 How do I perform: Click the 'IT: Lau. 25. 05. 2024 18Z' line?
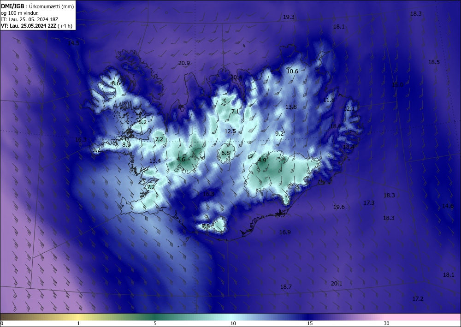click(30, 19)
